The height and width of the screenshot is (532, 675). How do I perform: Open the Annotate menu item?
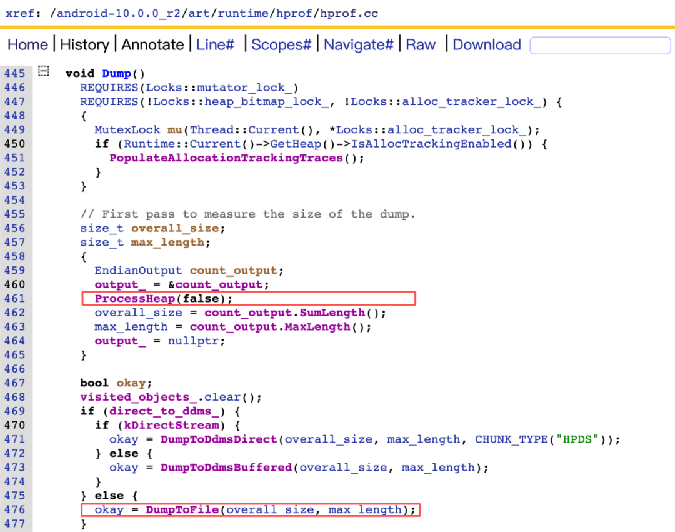coord(152,45)
